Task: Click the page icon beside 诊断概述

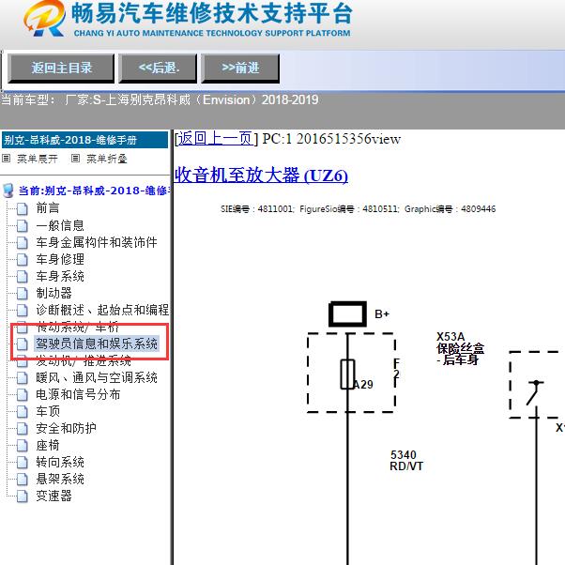Action: click(23, 311)
